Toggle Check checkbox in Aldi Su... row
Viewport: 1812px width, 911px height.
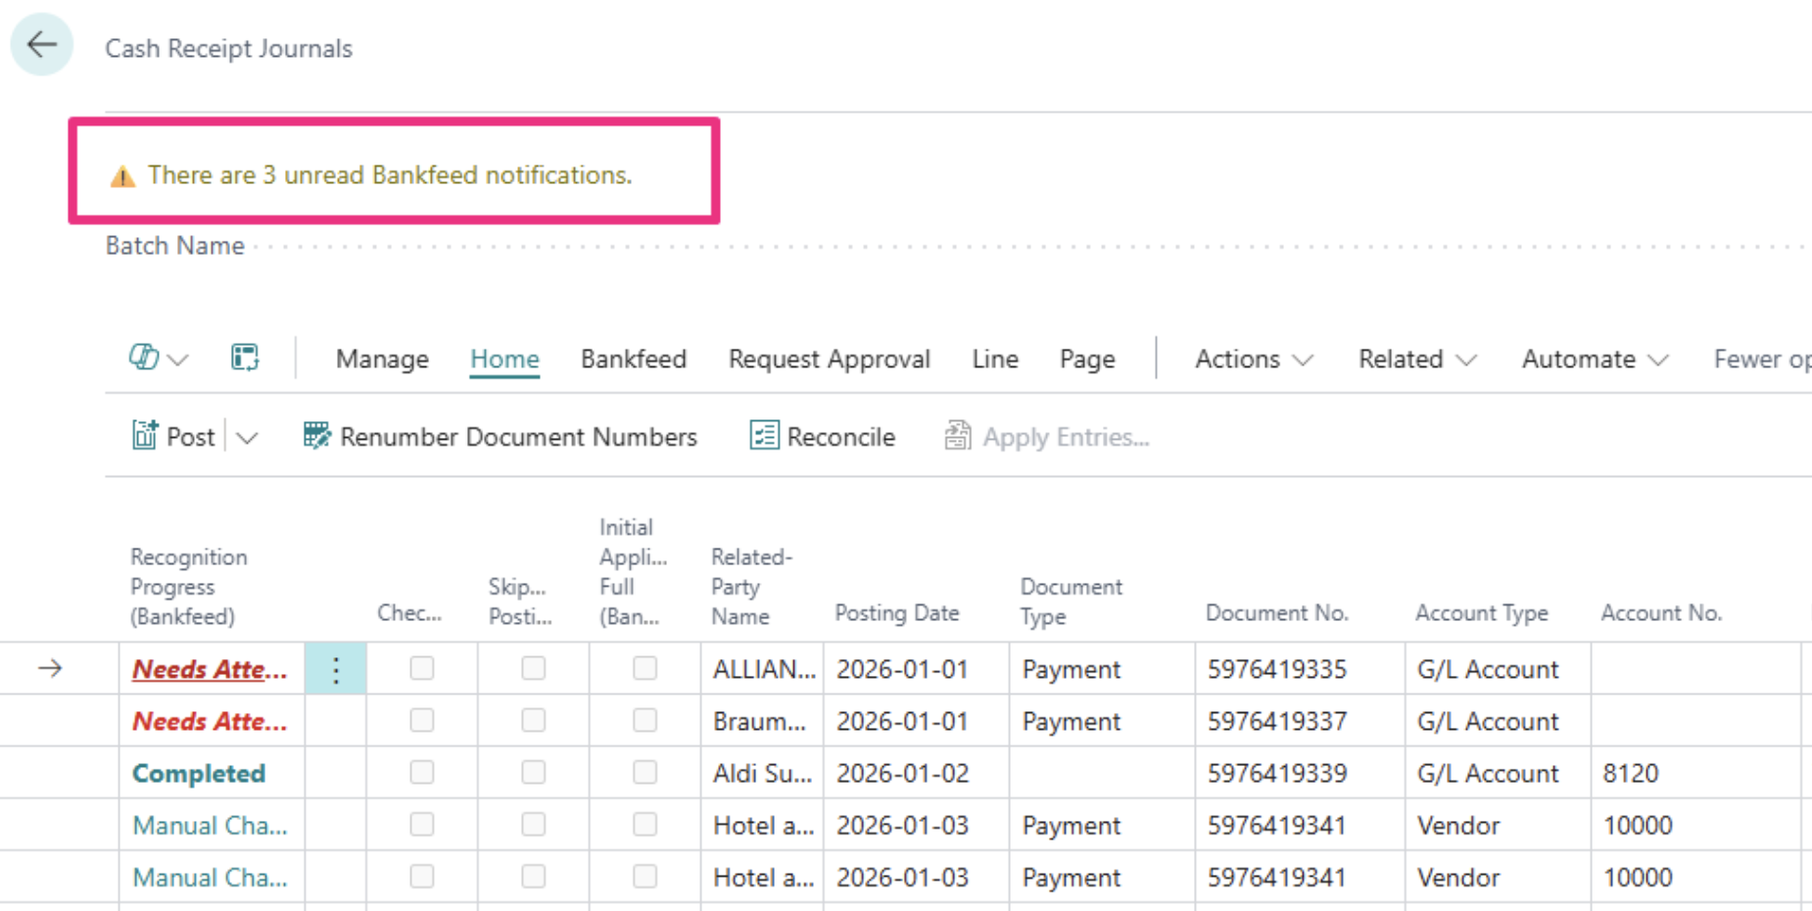422,772
